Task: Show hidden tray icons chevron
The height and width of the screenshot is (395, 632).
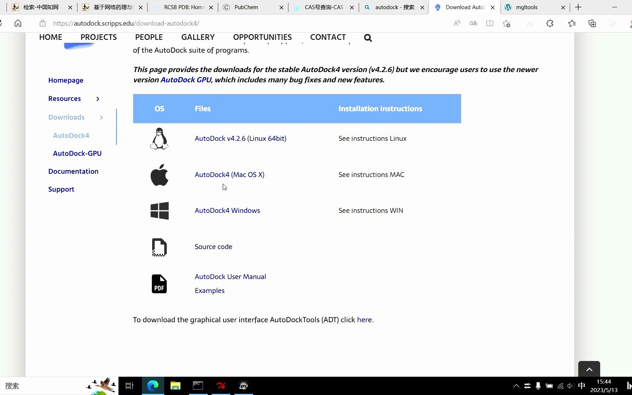Action: pyautogui.click(x=516, y=386)
